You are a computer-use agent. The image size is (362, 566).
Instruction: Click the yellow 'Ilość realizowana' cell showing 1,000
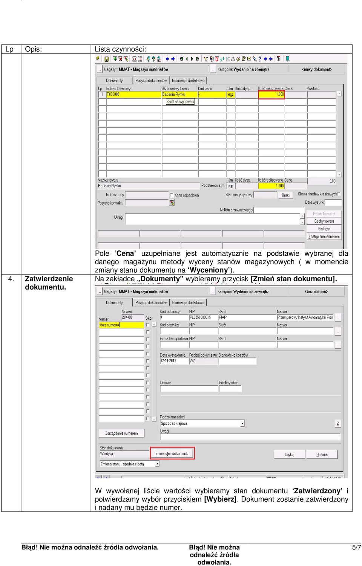point(271,95)
